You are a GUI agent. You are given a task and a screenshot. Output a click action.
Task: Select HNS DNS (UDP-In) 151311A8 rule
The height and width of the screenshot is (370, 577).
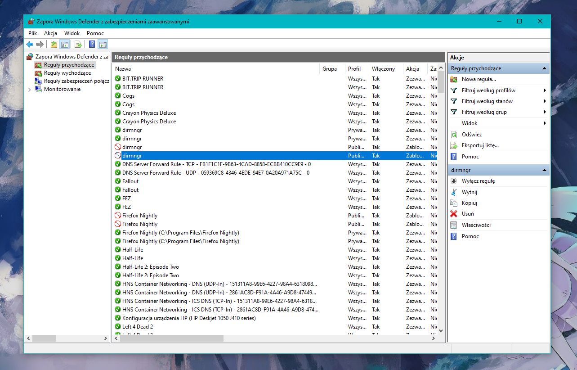point(275,284)
